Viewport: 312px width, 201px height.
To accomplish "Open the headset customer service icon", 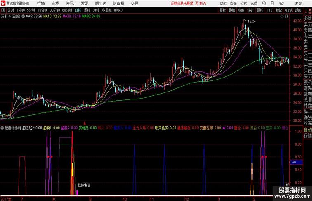I will pyautogui.click(x=264, y=3).
